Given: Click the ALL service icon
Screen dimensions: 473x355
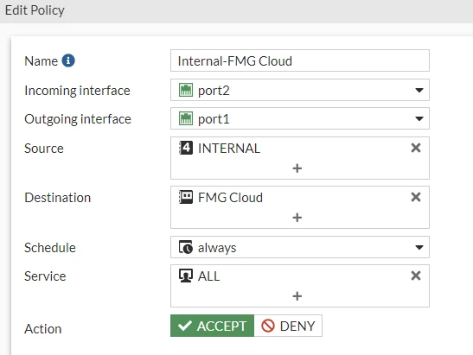Looking at the screenshot, I should (x=186, y=276).
